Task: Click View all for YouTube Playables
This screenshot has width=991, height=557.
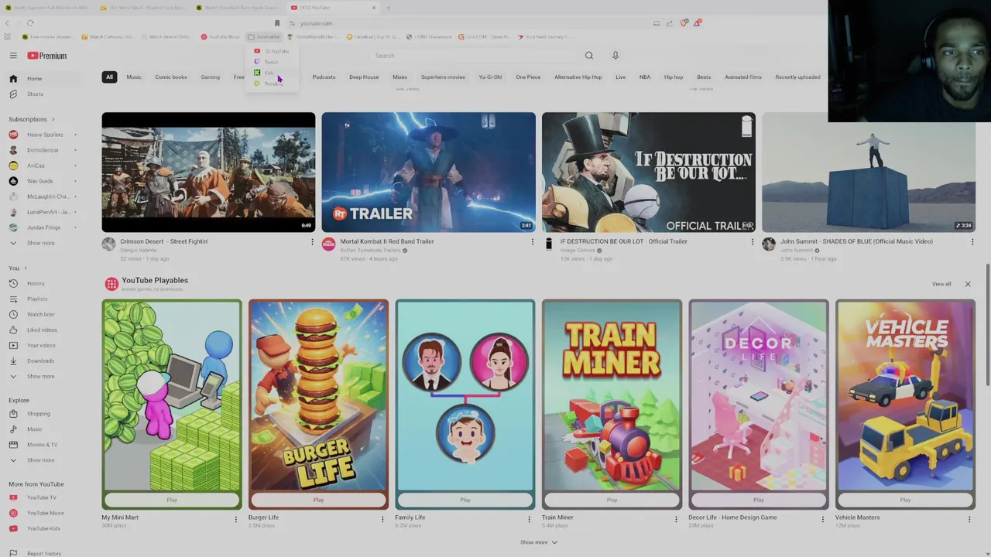Action: pyautogui.click(x=941, y=284)
